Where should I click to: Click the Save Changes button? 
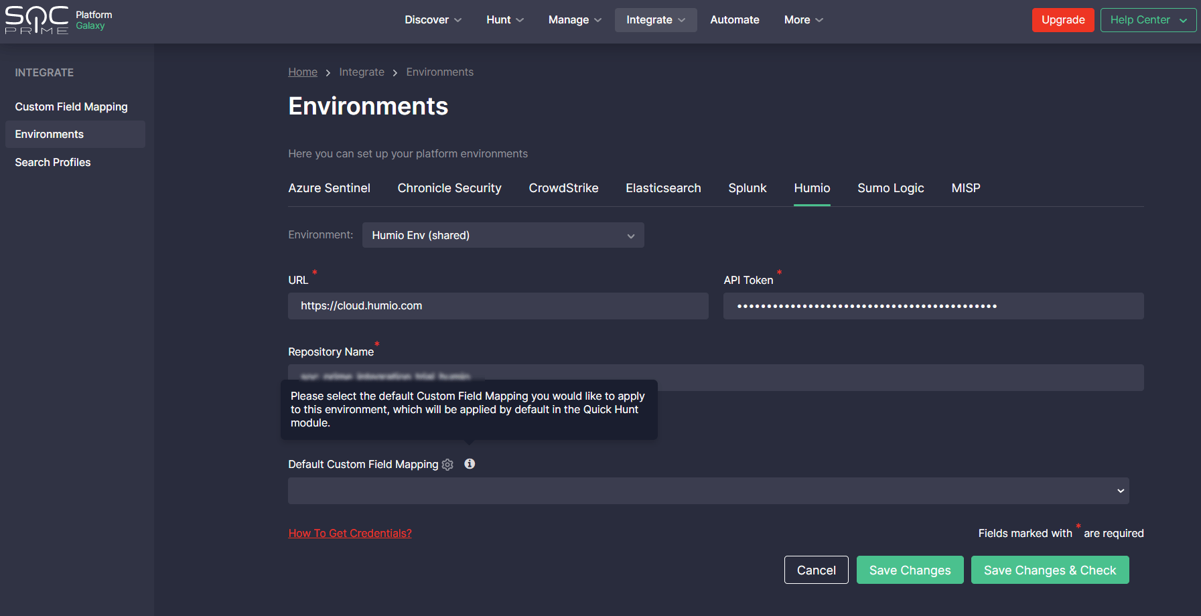910,570
